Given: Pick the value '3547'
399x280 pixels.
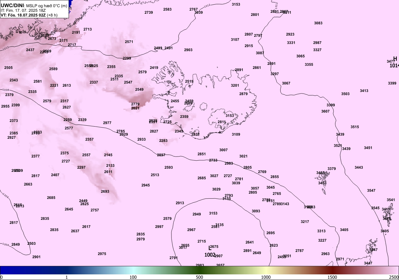Looking at the screenshot, I should point(371,191).
